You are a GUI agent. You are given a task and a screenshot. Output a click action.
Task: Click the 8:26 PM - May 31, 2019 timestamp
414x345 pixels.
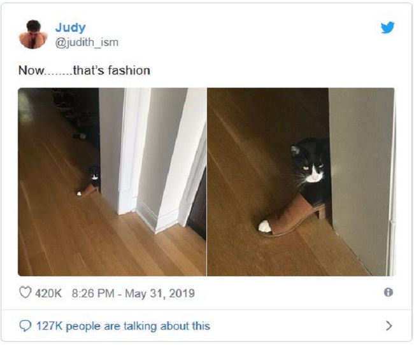click(x=133, y=293)
